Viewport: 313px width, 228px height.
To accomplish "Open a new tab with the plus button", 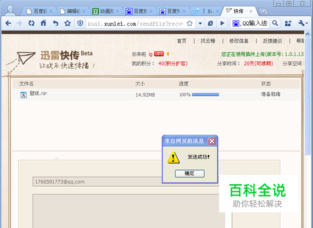I will point(264,11).
